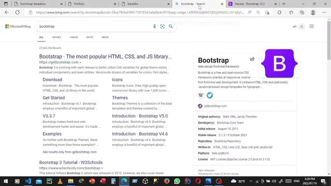
Task: Click the zoom magnifier icon in address bar
Action: click(258, 12)
